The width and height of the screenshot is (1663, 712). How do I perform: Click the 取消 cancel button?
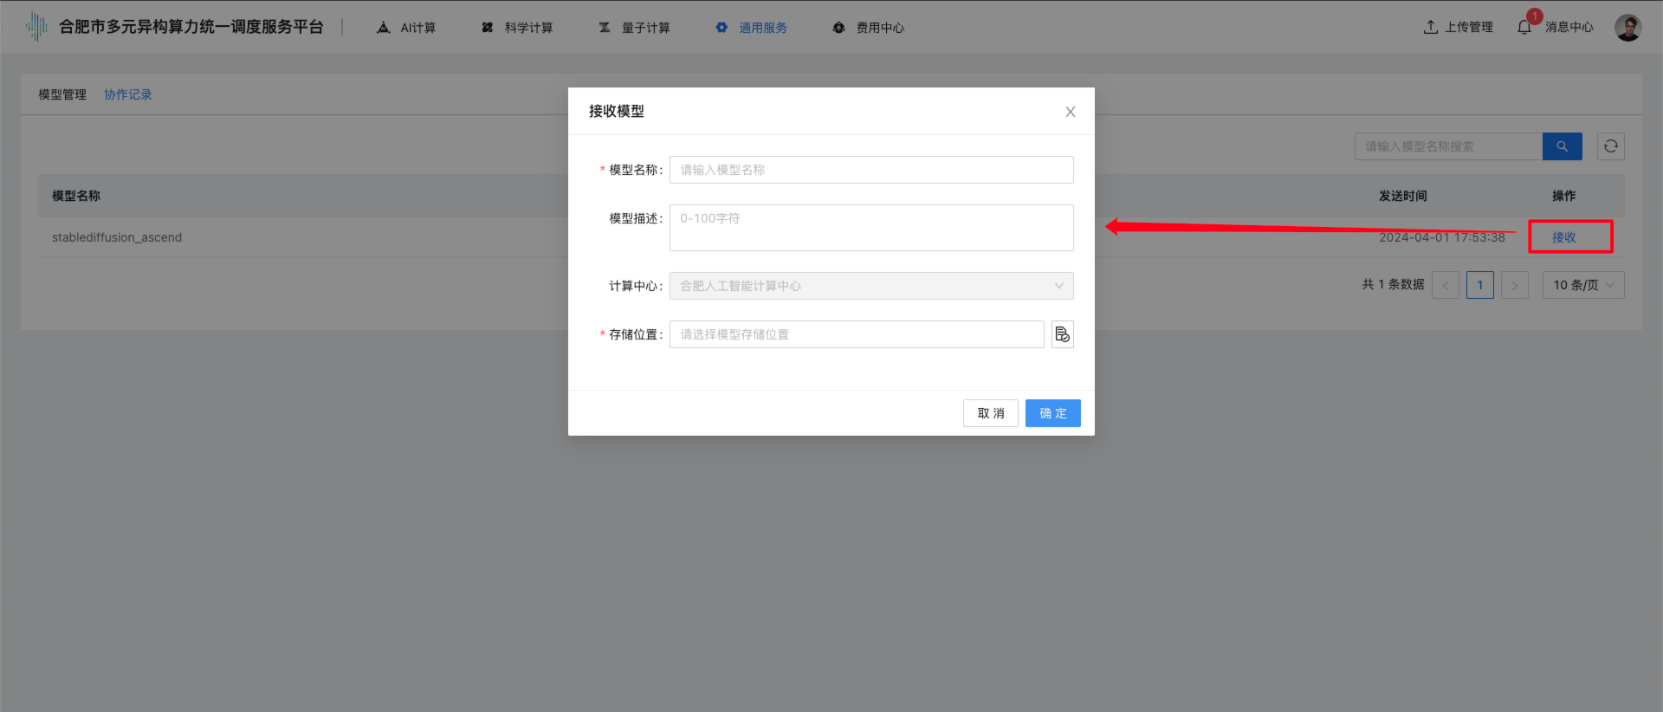[990, 413]
